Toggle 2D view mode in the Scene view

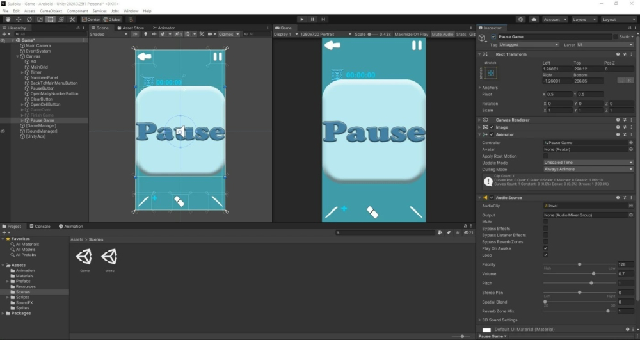point(135,34)
